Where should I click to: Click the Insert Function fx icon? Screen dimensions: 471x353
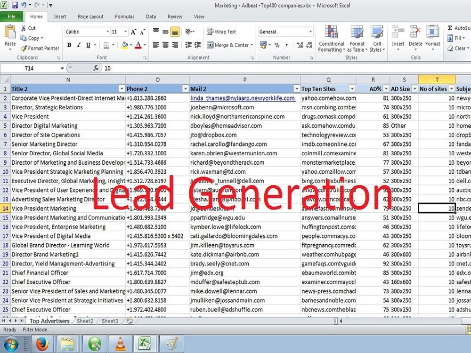(x=96, y=68)
